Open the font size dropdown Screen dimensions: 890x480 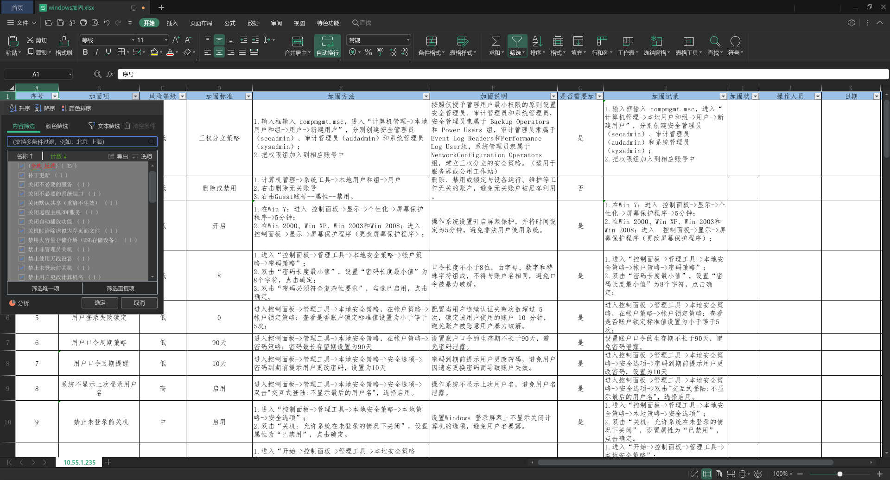(x=166, y=40)
